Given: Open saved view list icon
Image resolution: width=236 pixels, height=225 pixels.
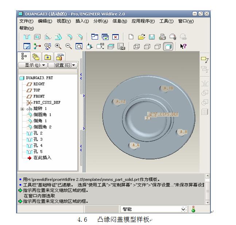Looking at the screenshot, I should [x=100, y=46].
